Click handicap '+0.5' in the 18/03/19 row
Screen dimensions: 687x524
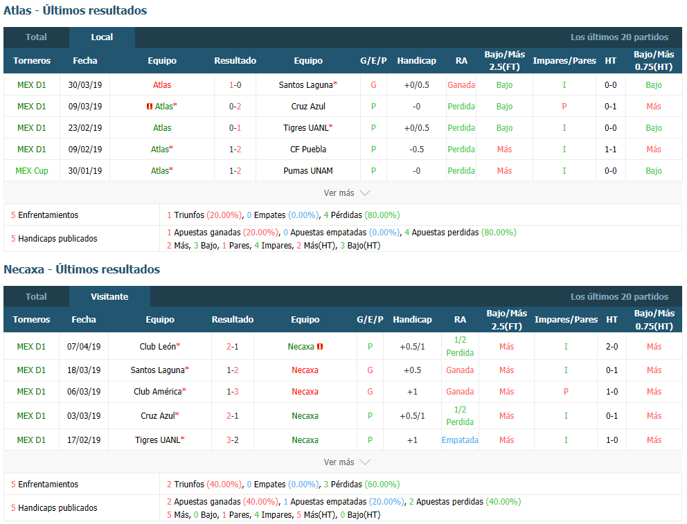tap(412, 370)
